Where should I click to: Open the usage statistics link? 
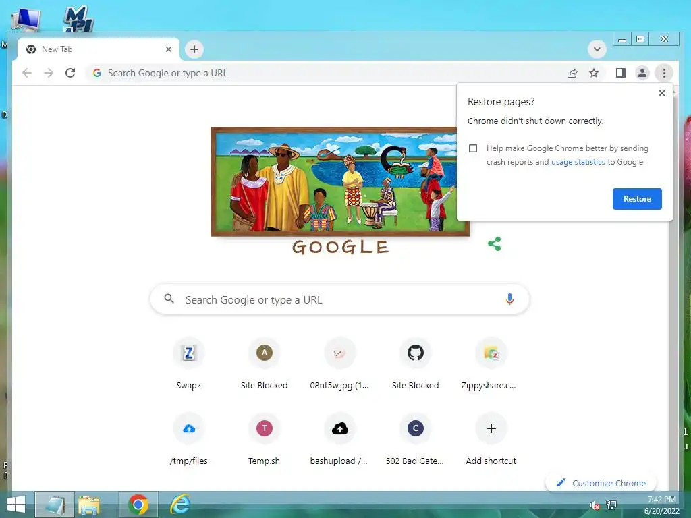578,162
